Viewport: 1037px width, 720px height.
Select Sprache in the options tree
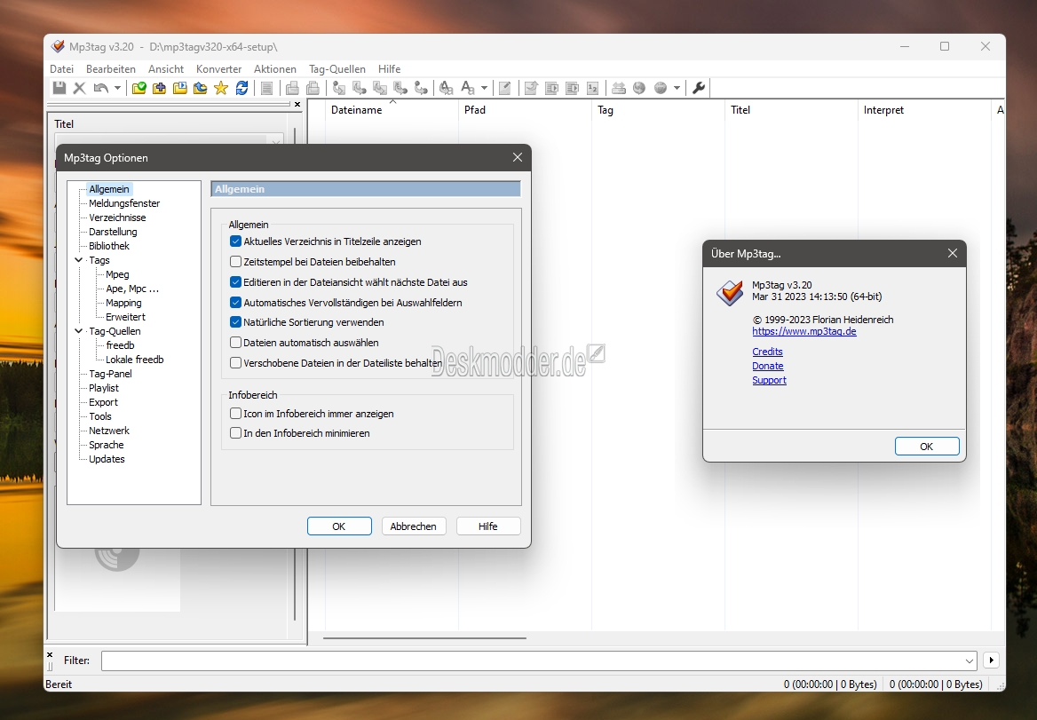point(107,445)
